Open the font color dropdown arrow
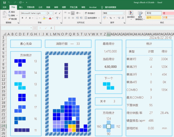Image resolution: width=174 pixels, height=137 pixels. [53, 18]
